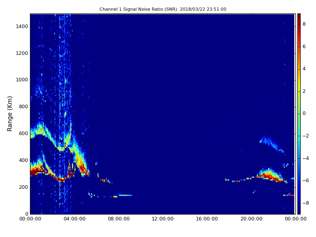This screenshot has width=316, height=237.
Task: Click the 12:00:00 time axis label
Action: pos(163,219)
